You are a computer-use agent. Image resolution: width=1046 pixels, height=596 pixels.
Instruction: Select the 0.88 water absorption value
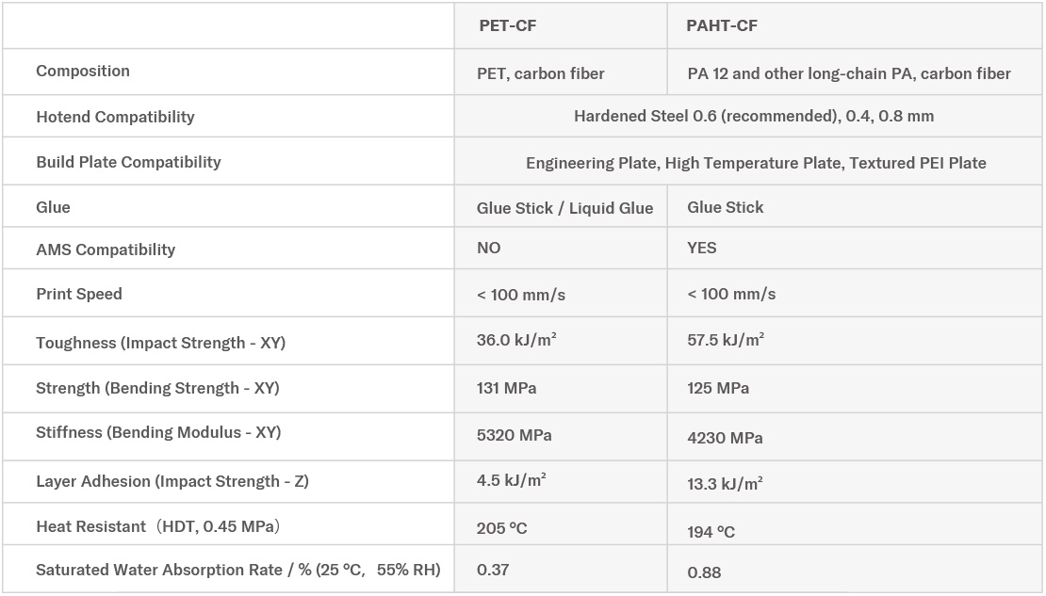tap(705, 572)
